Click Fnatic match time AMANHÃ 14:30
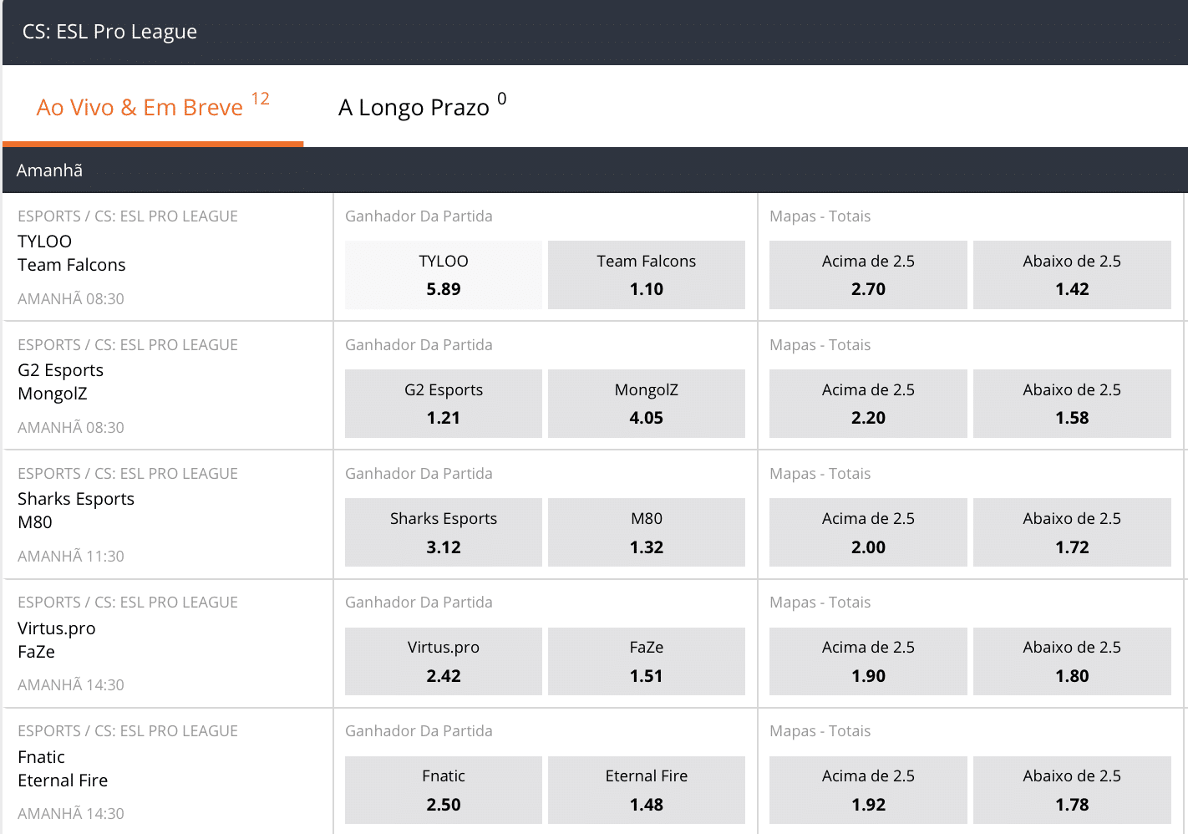The width and height of the screenshot is (1188, 834). click(x=71, y=814)
